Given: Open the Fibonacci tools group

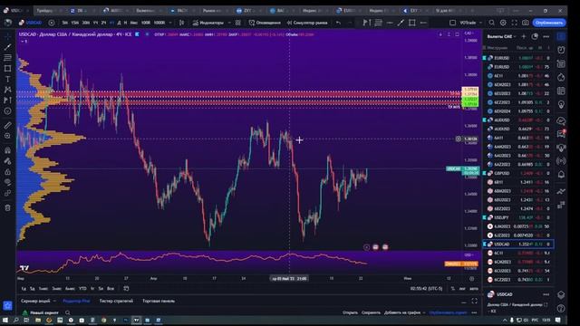Looking at the screenshot, I should point(7,58).
